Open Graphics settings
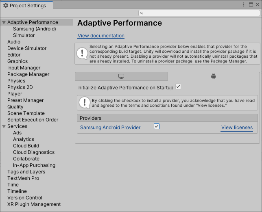Image resolution: width=262 pixels, height=212 pixels. [17, 61]
